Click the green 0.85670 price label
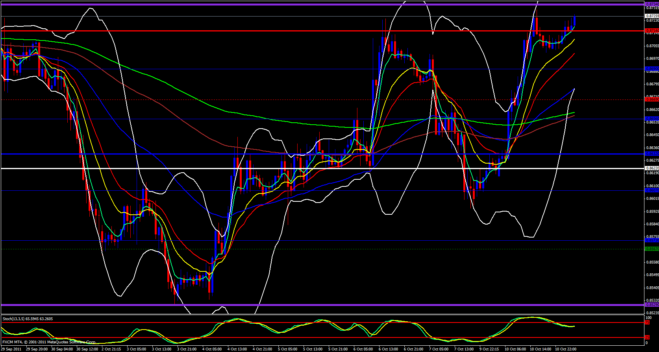Viewport: 659px width, 352px height. point(652,249)
